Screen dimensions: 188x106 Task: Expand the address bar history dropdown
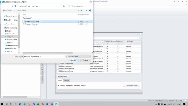60,6
